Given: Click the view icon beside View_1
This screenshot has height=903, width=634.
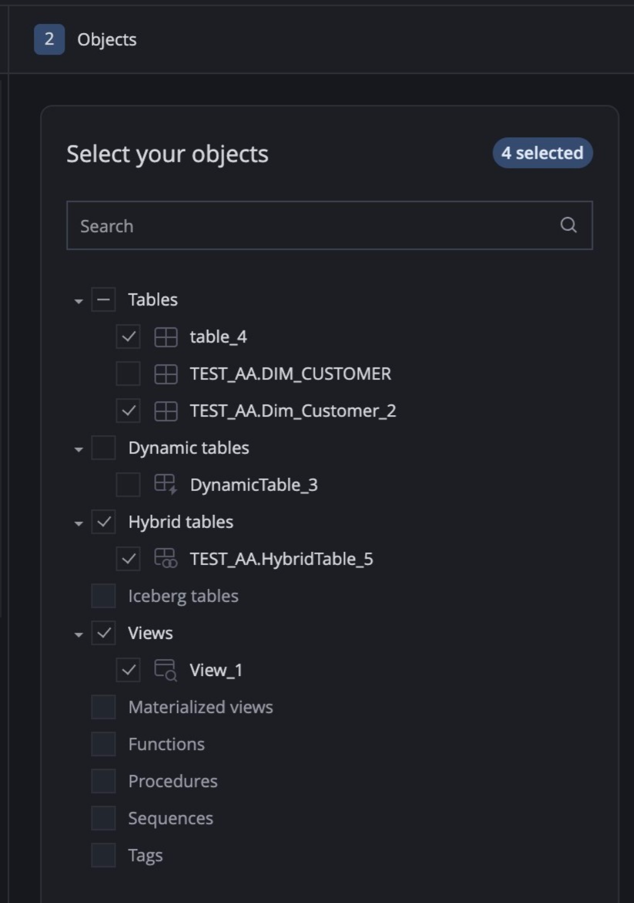Looking at the screenshot, I should (166, 670).
